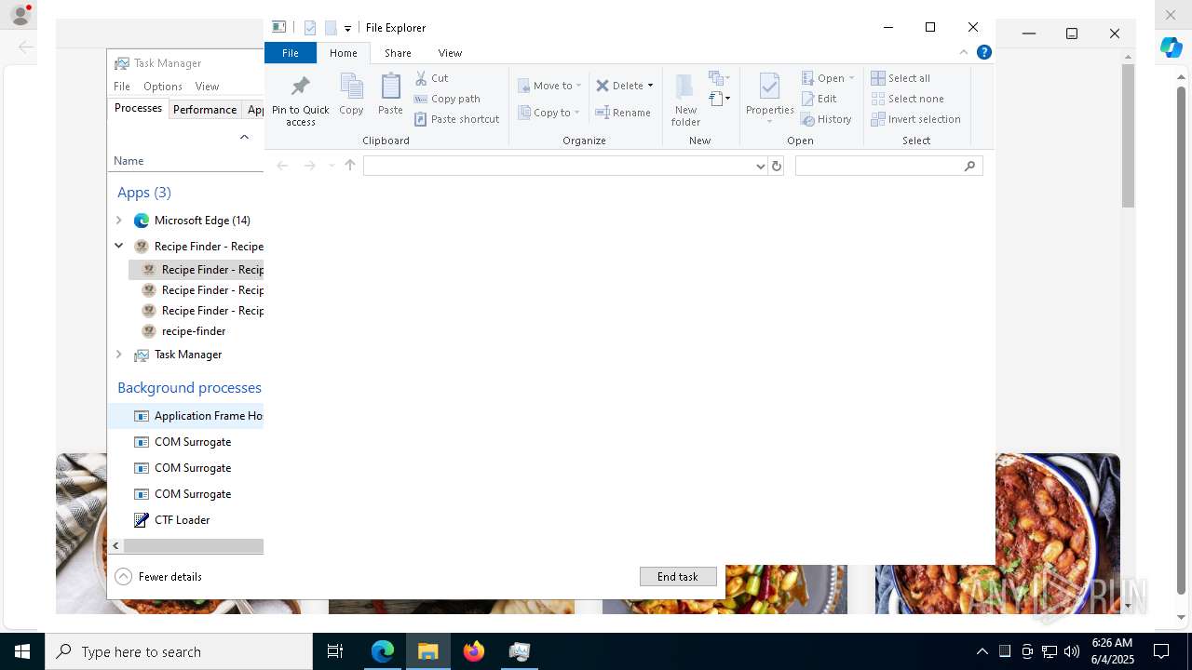Open Microsoft Edge from taskbar
Viewport: 1192px width, 670px height.
pyautogui.click(x=383, y=651)
